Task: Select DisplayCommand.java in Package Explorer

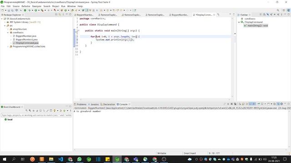Action: [27, 43]
